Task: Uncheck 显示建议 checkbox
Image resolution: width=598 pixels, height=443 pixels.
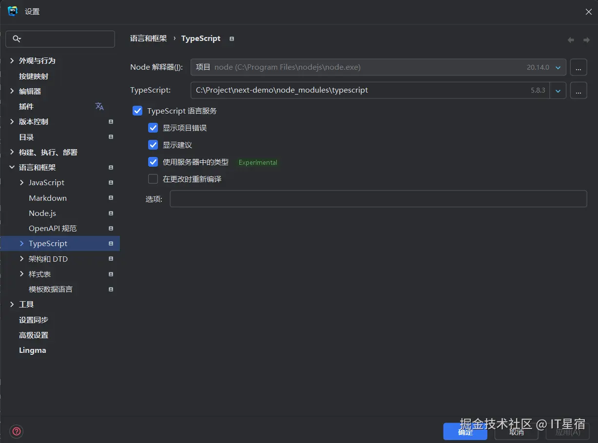Action: (153, 145)
